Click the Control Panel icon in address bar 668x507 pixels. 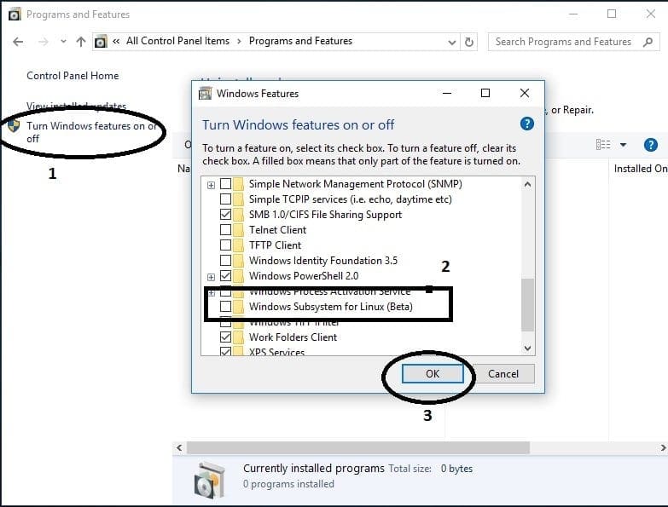tap(101, 42)
